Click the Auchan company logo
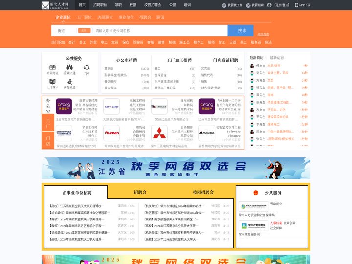352x264 pixels. tap(111, 133)
